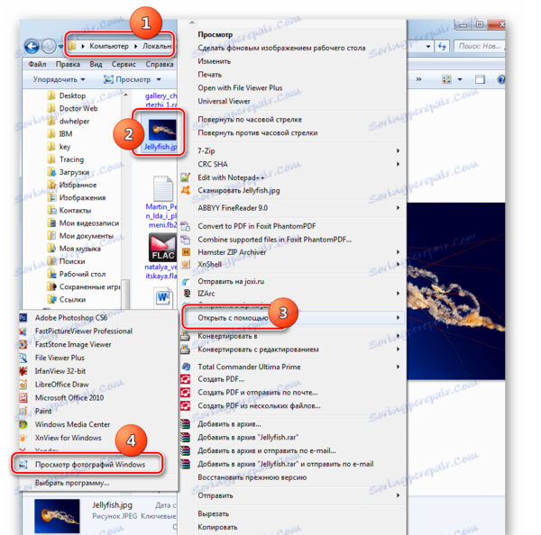Viewport: 541px width, 535px height.
Task: Click Open with File Viewer Plus
Action: (x=240, y=88)
